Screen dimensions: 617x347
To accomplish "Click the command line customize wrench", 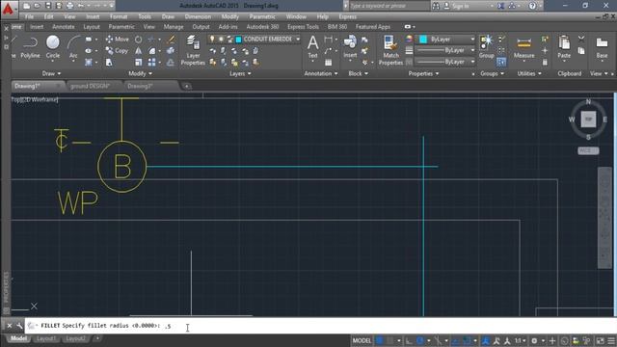I will [x=19, y=326].
